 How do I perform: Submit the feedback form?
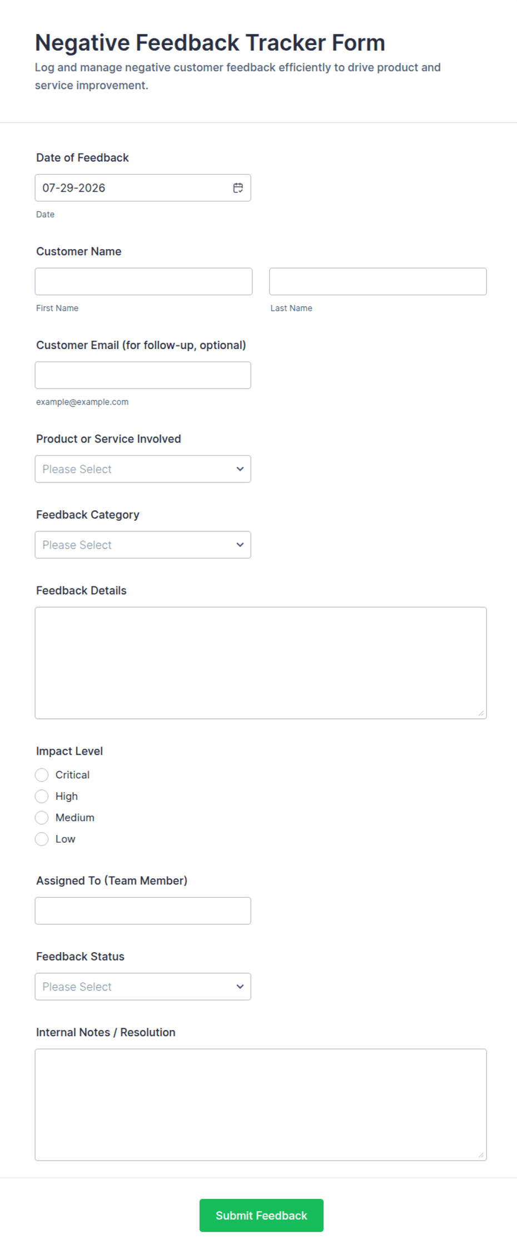pyautogui.click(x=261, y=1216)
